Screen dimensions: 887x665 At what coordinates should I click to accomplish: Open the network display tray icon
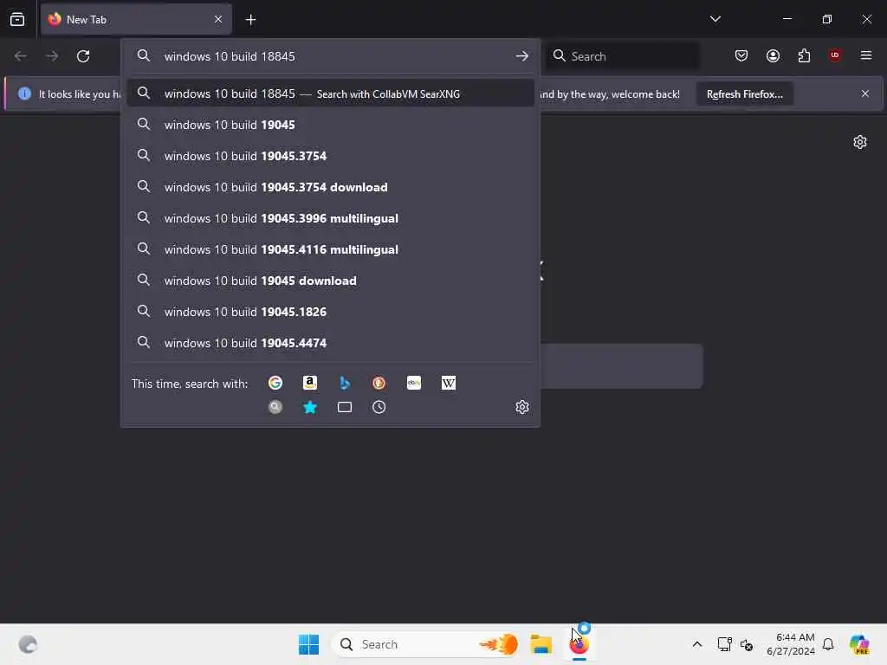coord(724,644)
